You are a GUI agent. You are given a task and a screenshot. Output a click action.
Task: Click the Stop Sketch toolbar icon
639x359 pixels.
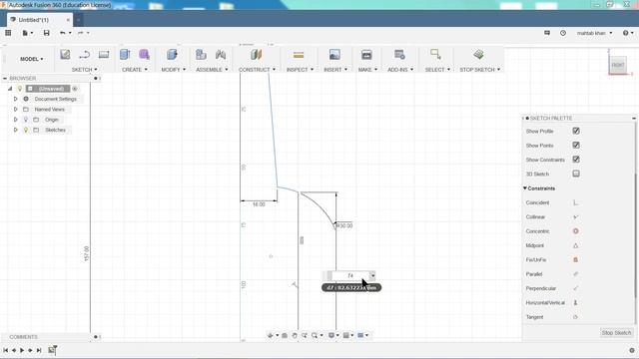coord(479,55)
